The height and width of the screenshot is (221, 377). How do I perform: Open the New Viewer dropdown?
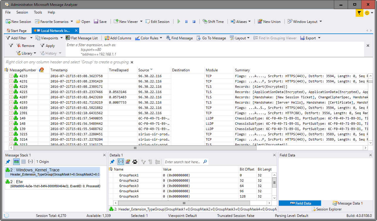[141, 21]
